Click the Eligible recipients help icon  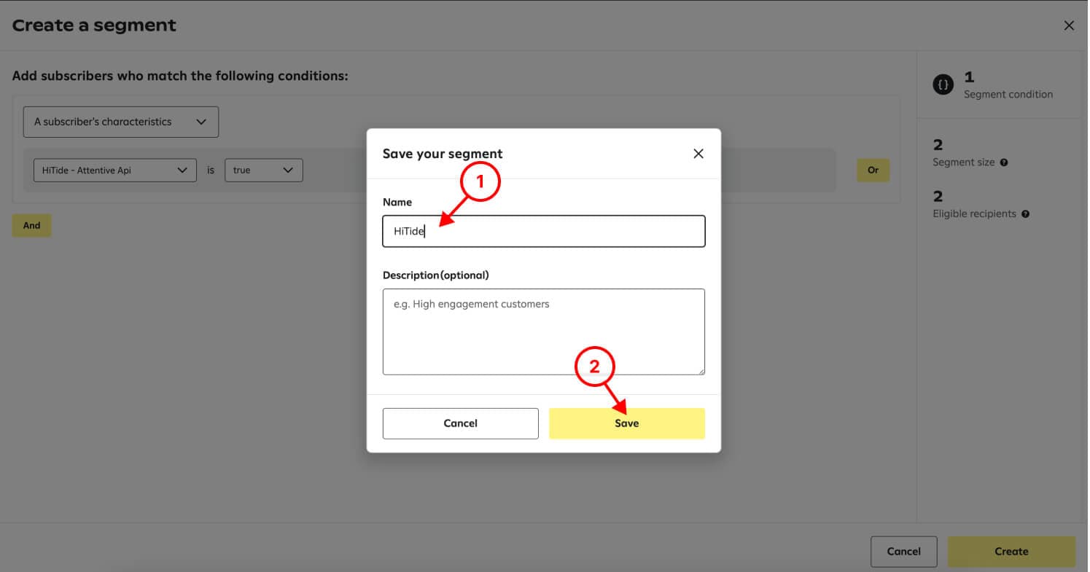pos(1026,214)
